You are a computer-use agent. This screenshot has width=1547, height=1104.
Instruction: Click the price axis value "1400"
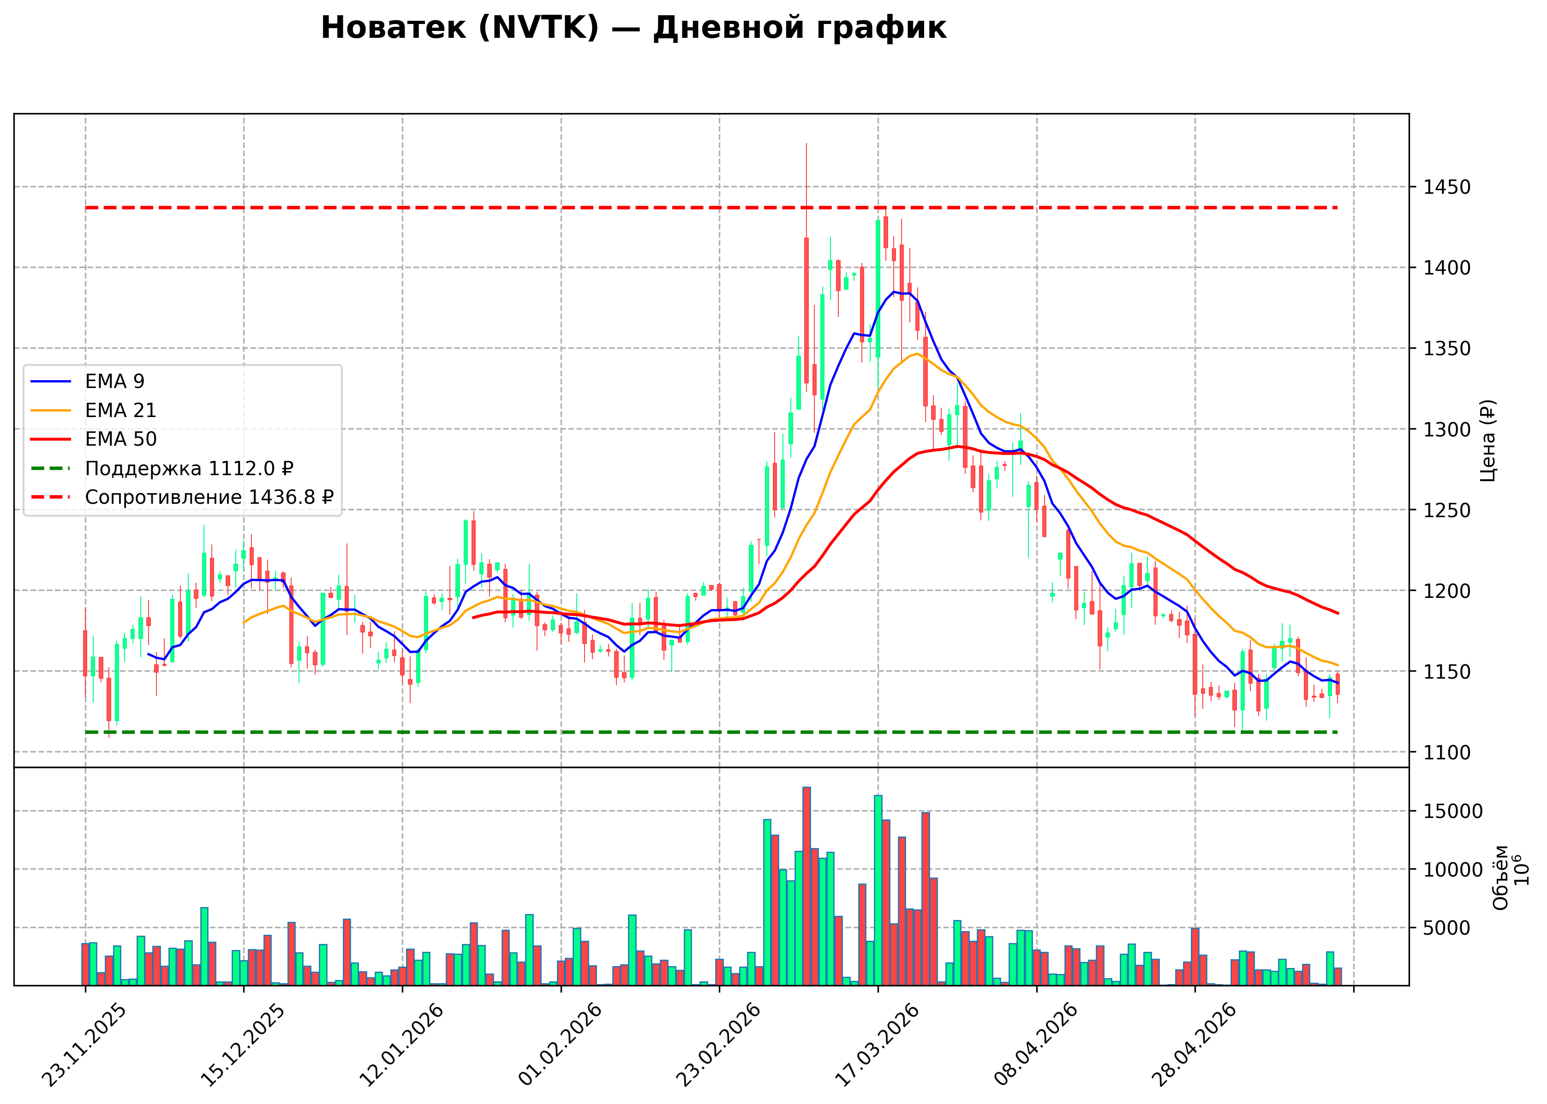coord(1447,268)
